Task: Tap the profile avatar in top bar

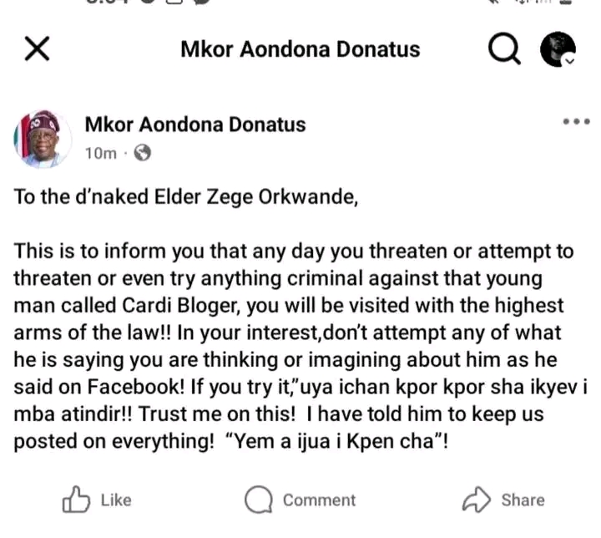Action: pyautogui.click(x=557, y=49)
